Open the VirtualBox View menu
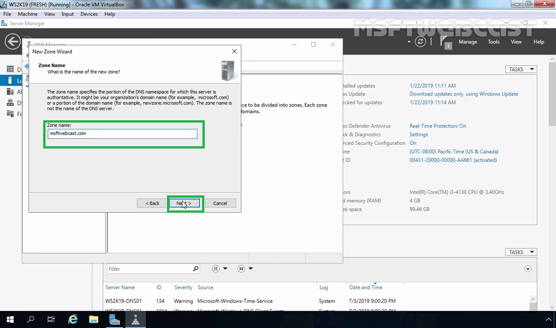The width and height of the screenshot is (556, 328). click(x=50, y=14)
